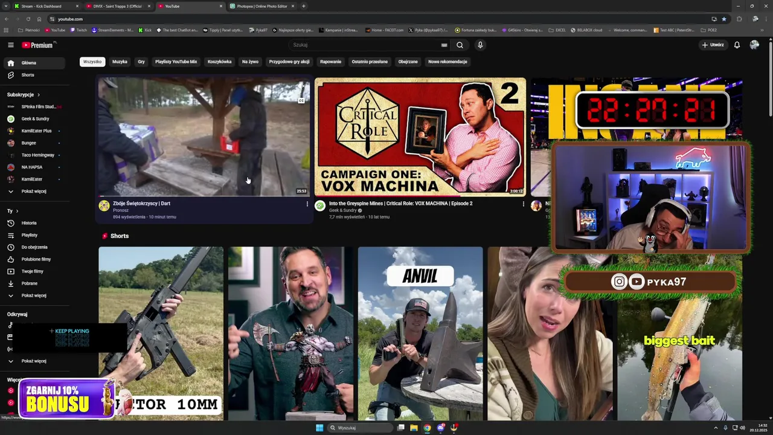Viewport: 773px width, 435px height.
Task: Open the notifications bell
Action: [x=737, y=45]
